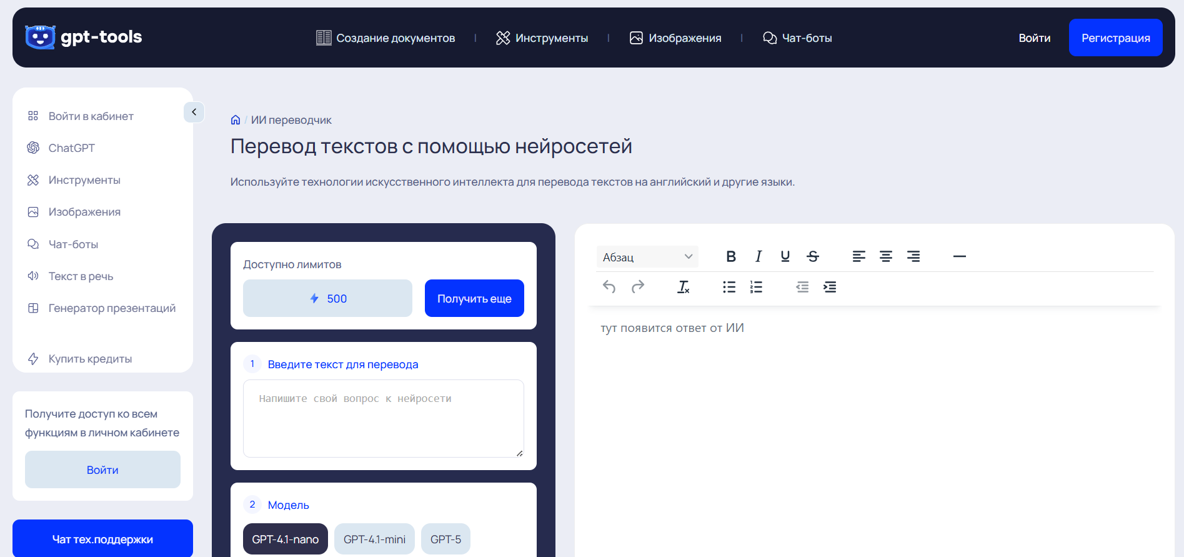Open Изображения in the top navigation
This screenshot has height=557, width=1184.
[675, 38]
